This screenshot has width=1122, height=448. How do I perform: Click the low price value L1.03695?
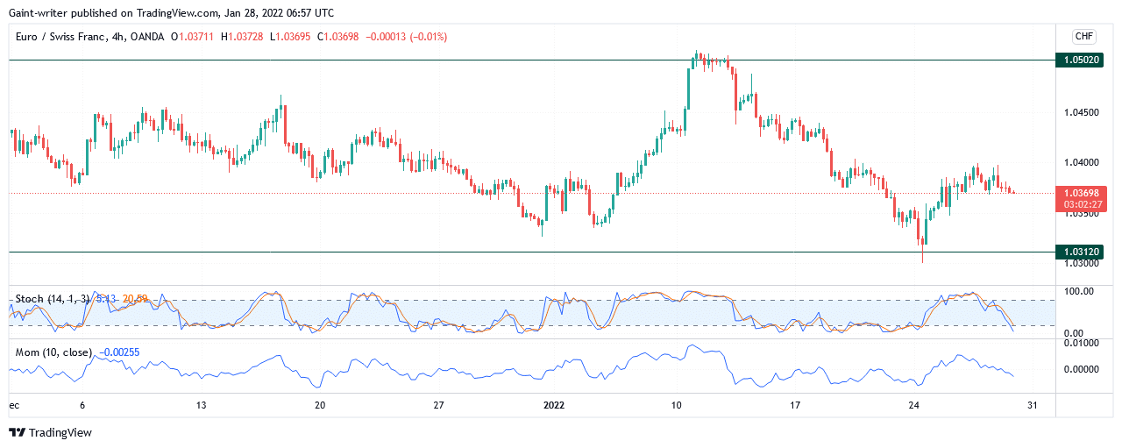290,37
